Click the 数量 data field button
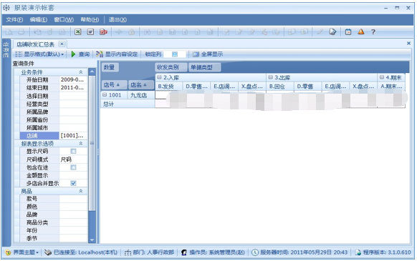 (x=110, y=67)
